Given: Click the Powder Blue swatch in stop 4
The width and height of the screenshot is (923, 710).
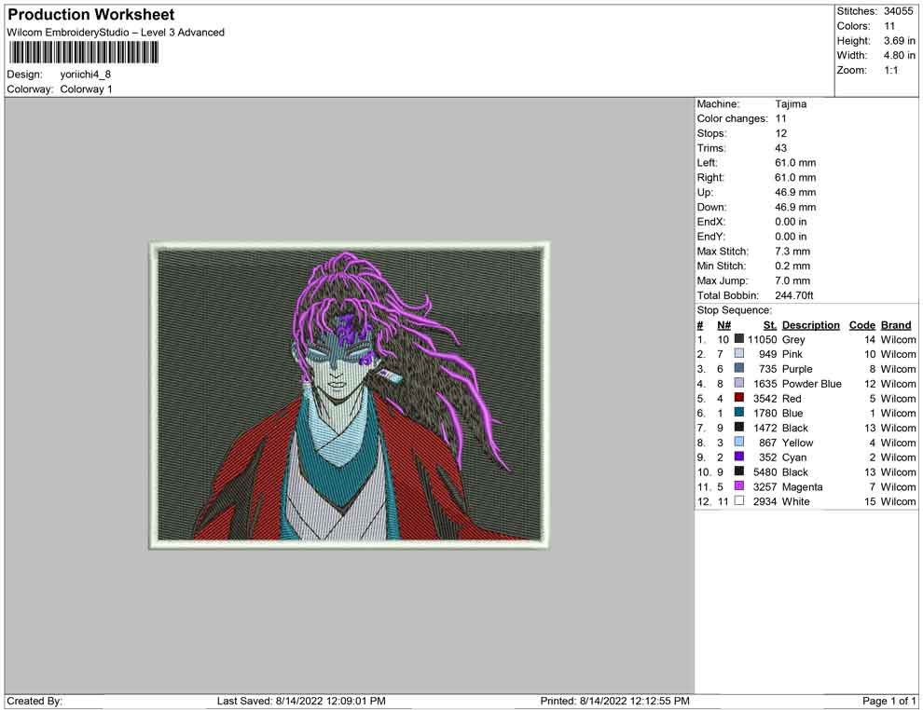Looking at the screenshot, I should tap(738, 383).
